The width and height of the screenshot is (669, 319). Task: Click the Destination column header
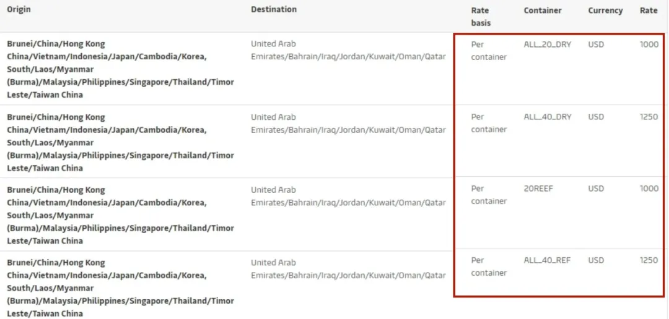274,9
